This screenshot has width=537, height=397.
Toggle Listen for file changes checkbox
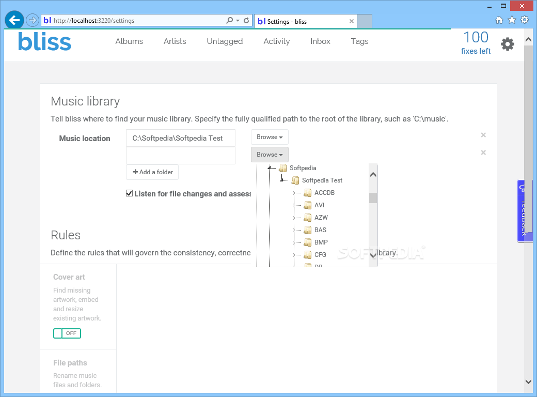coord(129,193)
